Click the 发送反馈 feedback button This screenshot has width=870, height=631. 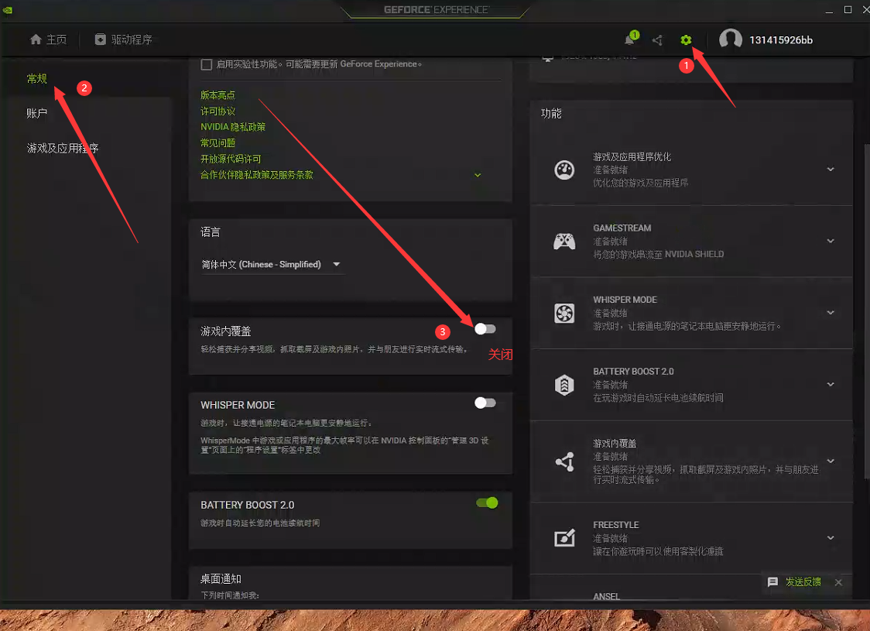tap(803, 581)
